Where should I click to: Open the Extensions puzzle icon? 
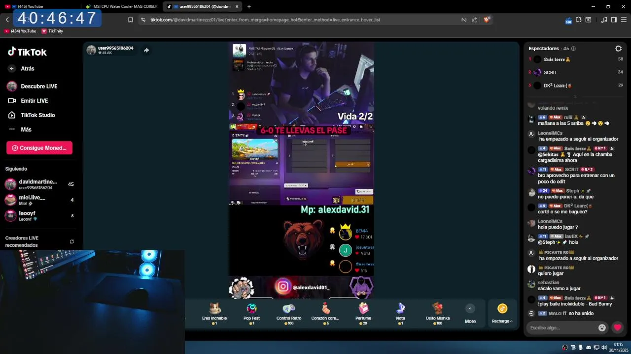579,20
